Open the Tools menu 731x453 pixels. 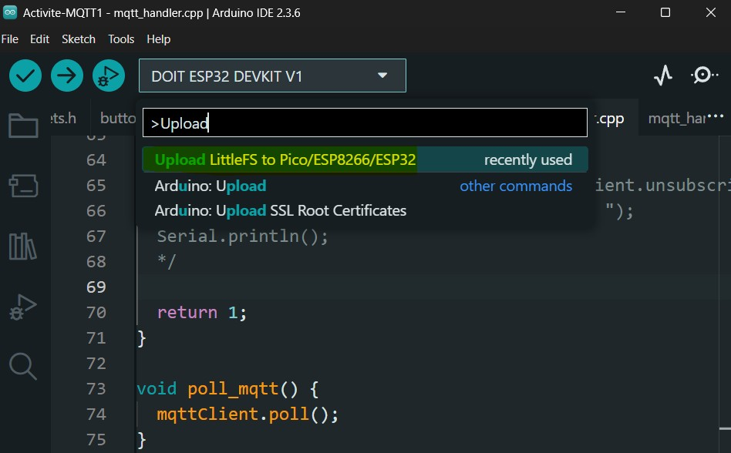tap(121, 39)
